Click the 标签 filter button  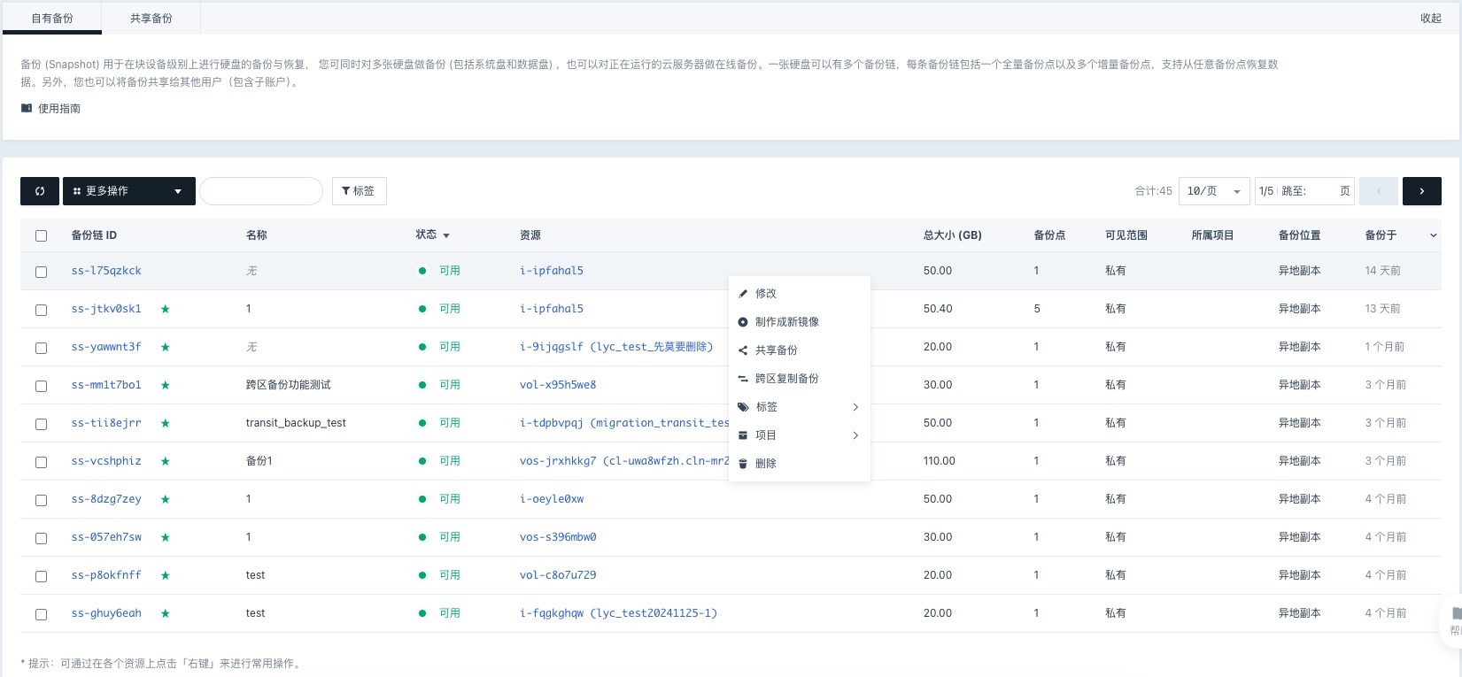point(359,191)
